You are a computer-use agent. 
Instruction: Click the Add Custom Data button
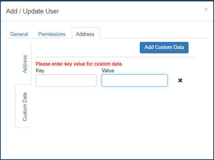pyautogui.click(x=164, y=47)
